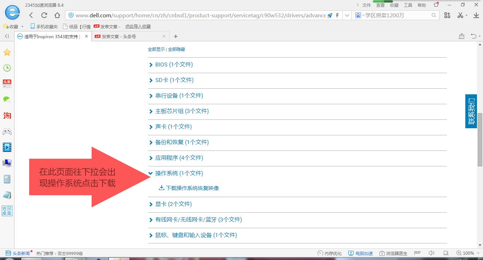Click 浏览器医生 in the status bar
This screenshot has width=483, height=260.
[393, 253]
